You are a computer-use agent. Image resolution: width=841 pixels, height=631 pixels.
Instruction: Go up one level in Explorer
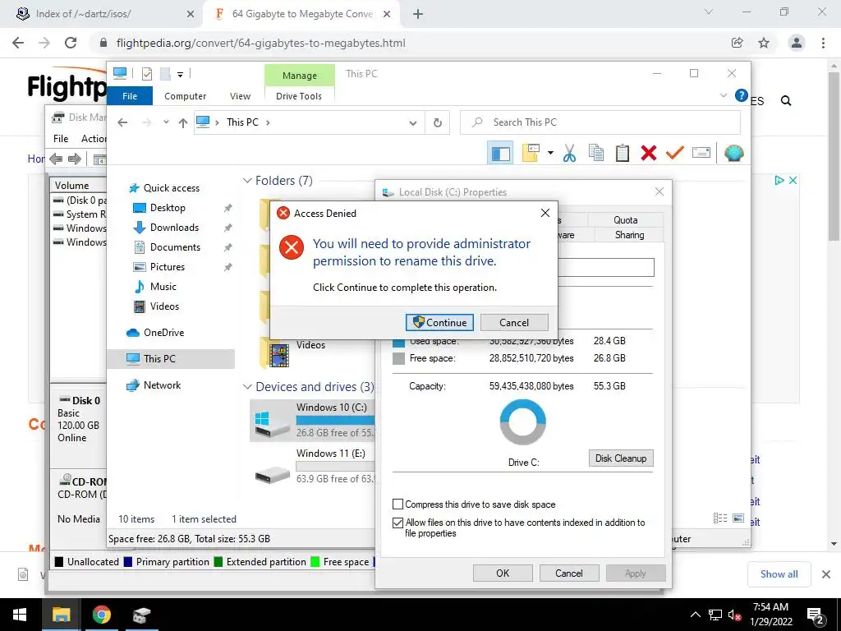pyautogui.click(x=183, y=123)
